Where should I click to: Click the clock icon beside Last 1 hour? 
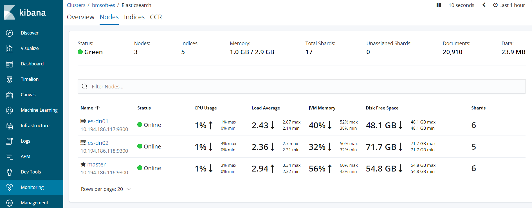[495, 5]
